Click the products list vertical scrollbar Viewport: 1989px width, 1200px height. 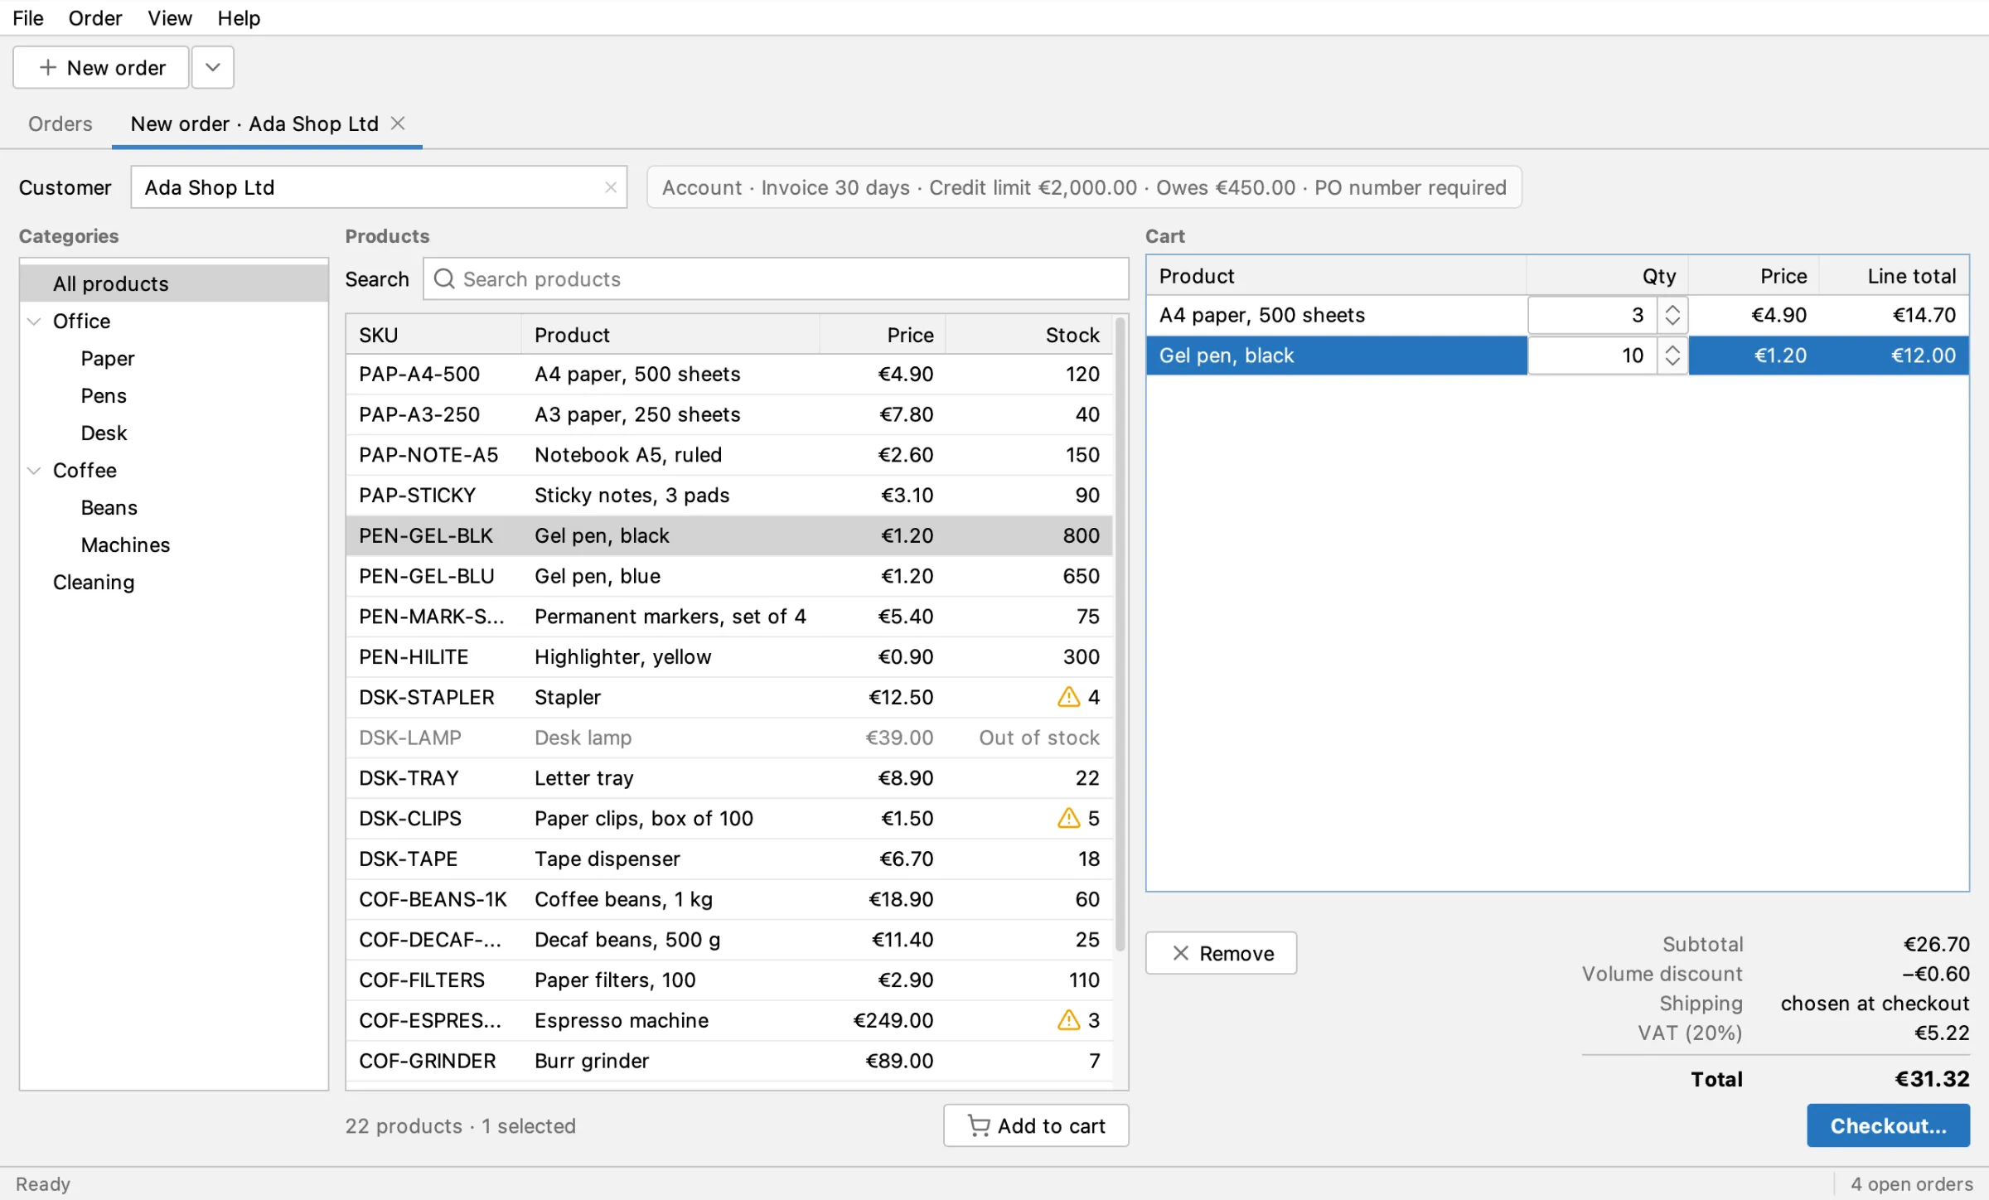pos(1120,634)
